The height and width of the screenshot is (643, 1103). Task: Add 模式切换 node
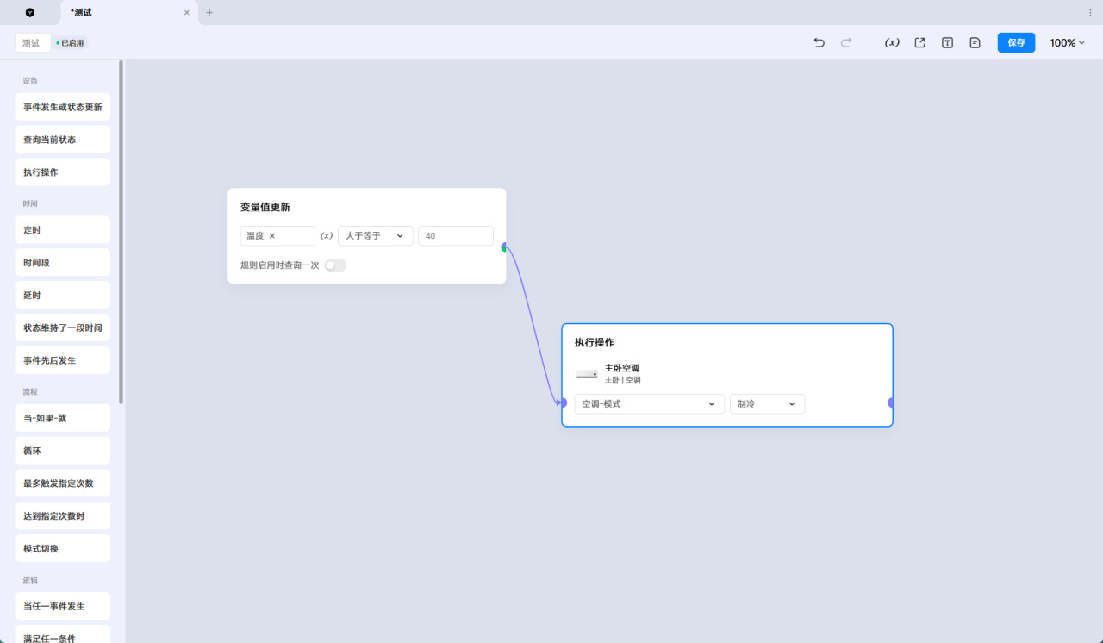[x=63, y=549]
